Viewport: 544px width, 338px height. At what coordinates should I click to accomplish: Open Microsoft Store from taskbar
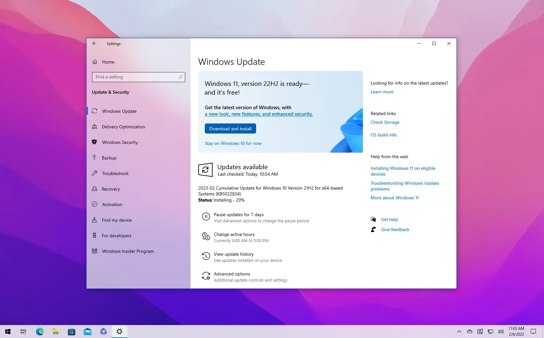(72, 332)
